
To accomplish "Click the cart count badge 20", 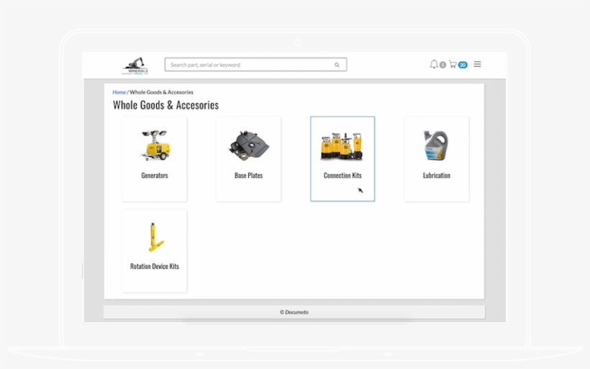I will [463, 65].
